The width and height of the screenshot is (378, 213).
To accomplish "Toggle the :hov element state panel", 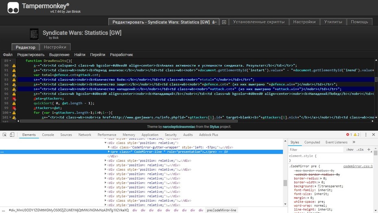I will coord(350,150).
